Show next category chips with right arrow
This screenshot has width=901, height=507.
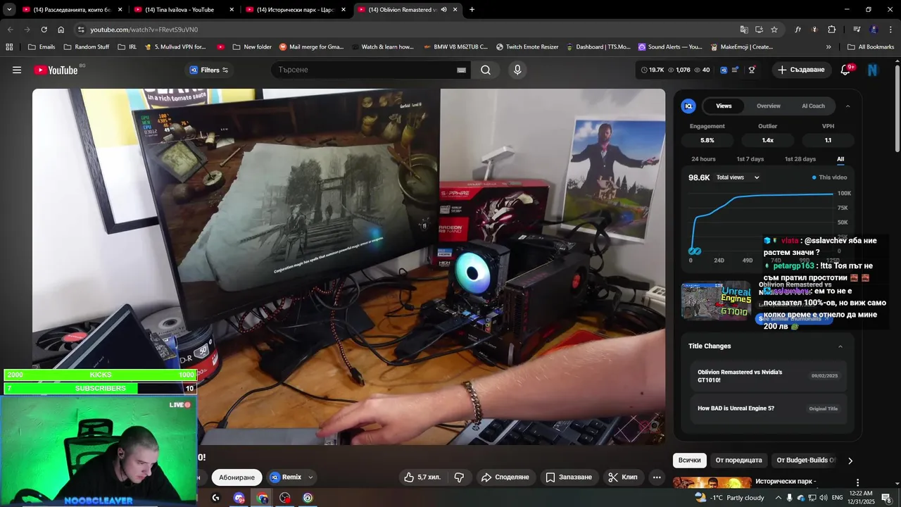point(850,461)
